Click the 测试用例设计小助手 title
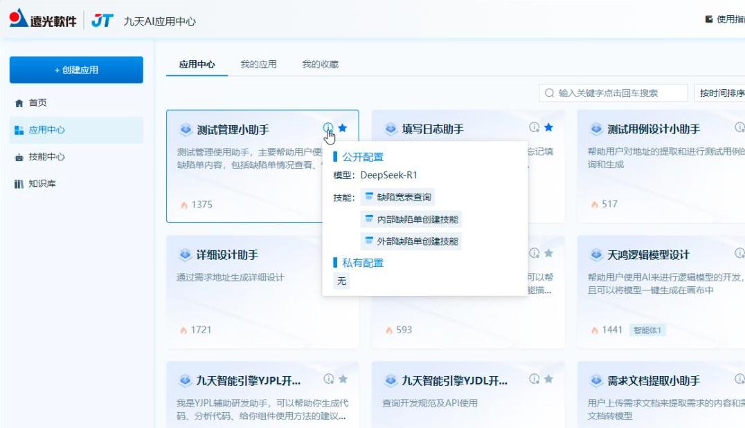This screenshot has width=745, height=428. pos(654,129)
